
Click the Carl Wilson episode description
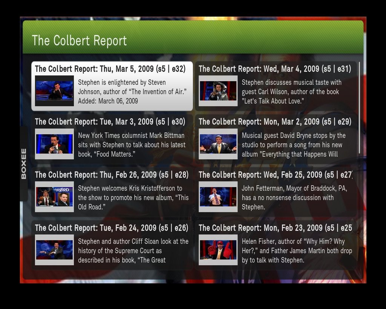click(291, 92)
